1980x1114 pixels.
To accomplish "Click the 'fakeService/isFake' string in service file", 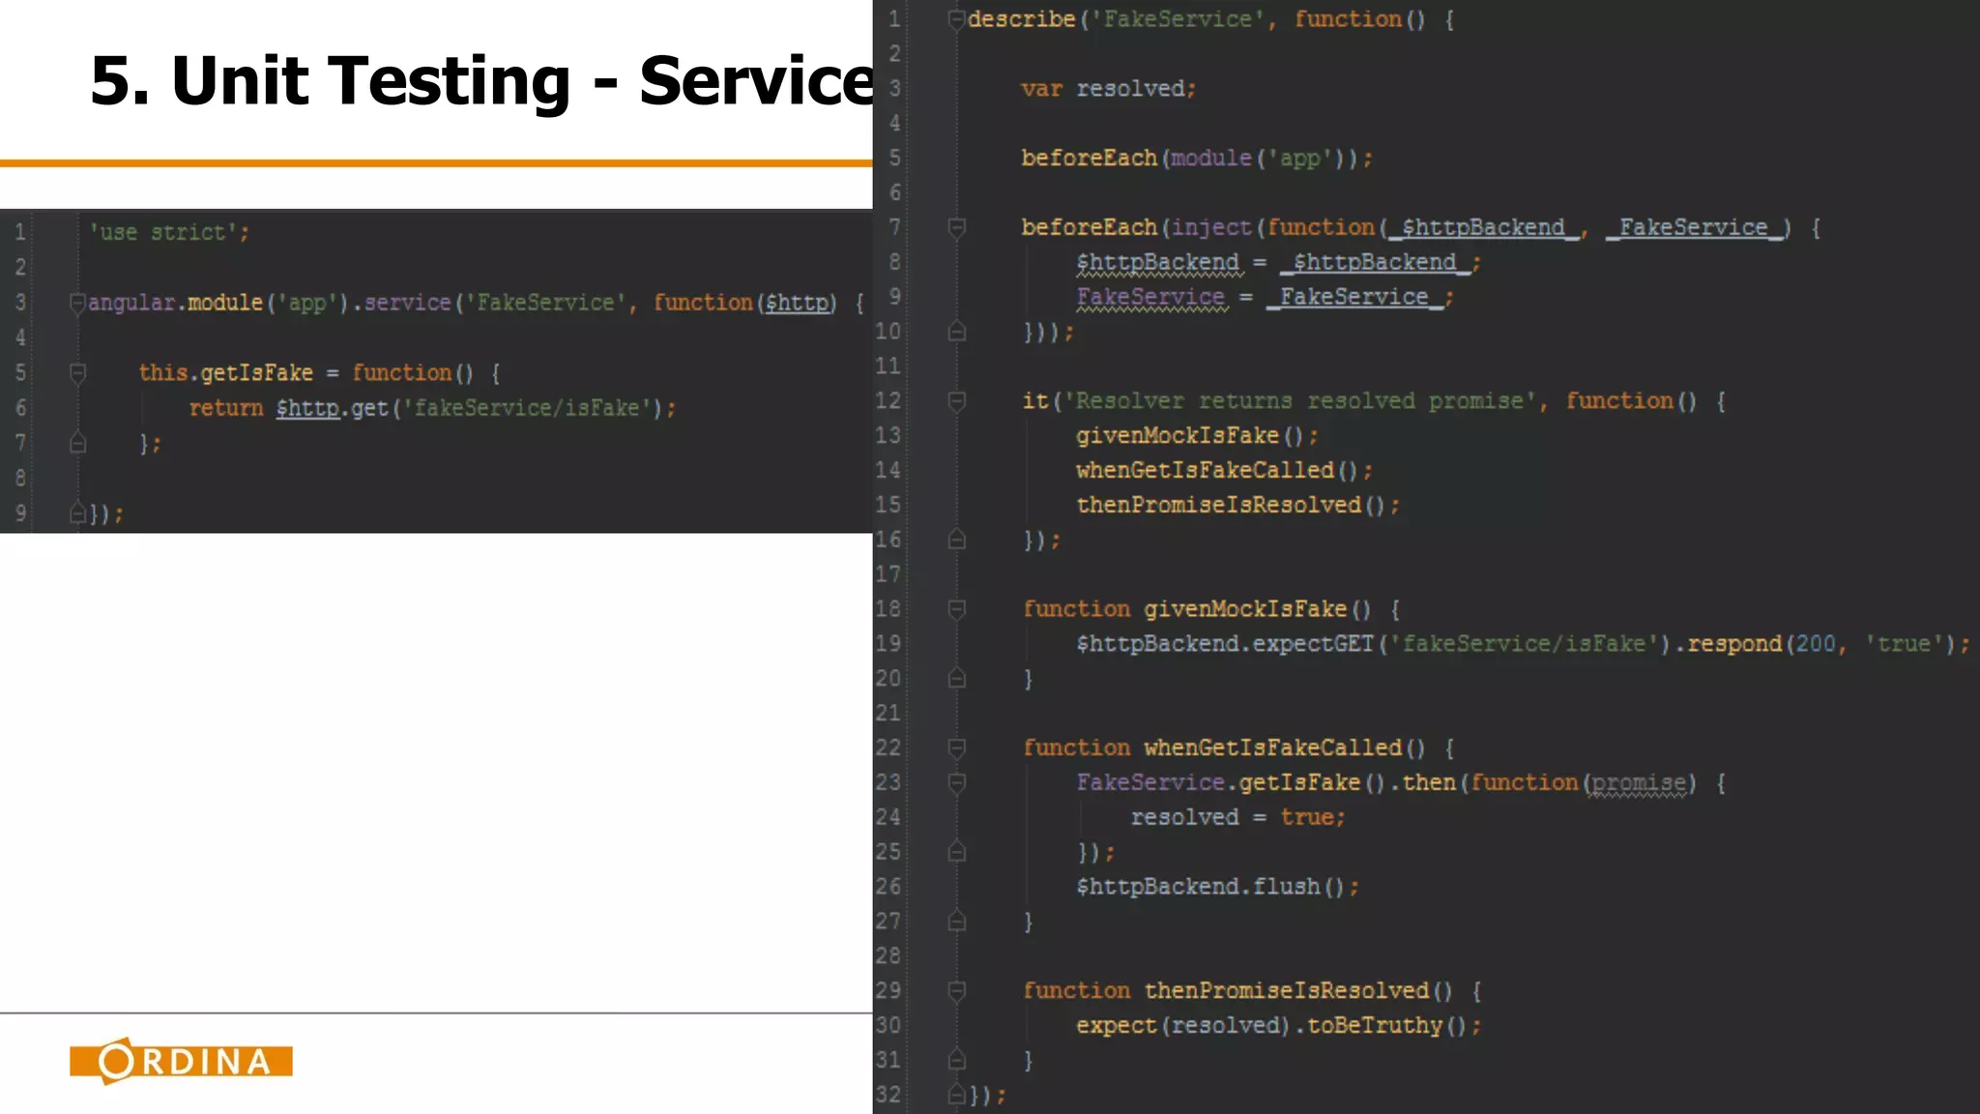I will pos(527,408).
